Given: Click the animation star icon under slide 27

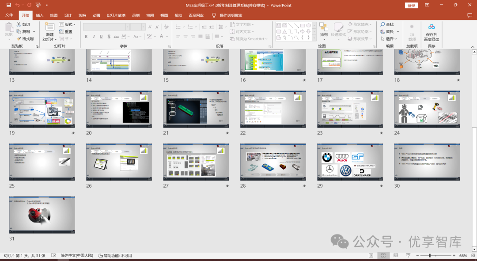Looking at the screenshot, I should pos(227,186).
